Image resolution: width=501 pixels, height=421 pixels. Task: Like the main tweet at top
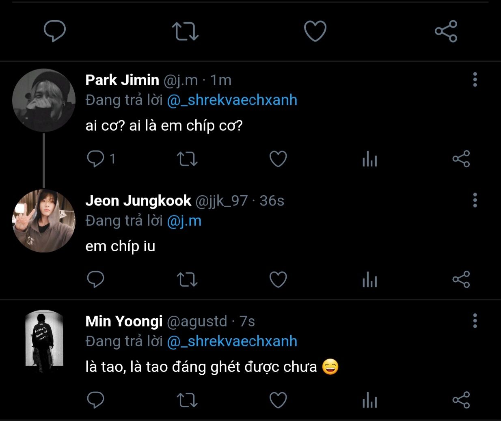click(x=315, y=31)
